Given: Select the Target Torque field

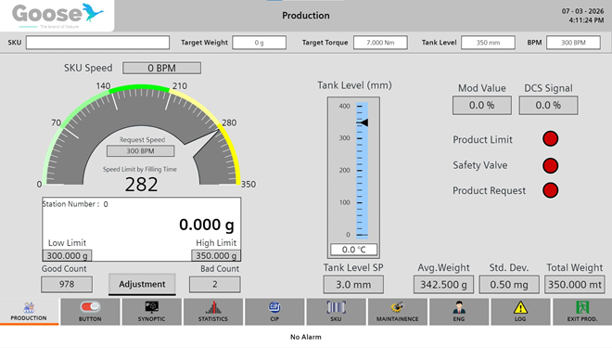Looking at the screenshot, I should 380,43.
